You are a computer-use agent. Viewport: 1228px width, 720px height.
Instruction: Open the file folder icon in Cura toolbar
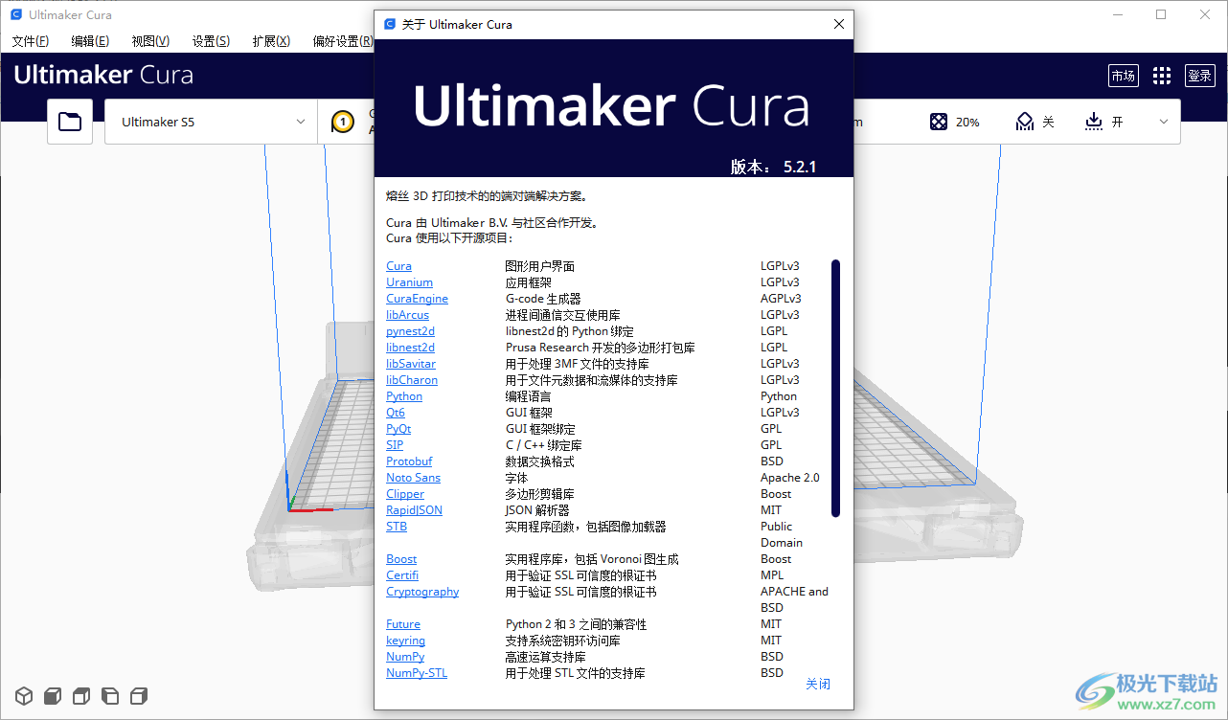click(x=70, y=122)
